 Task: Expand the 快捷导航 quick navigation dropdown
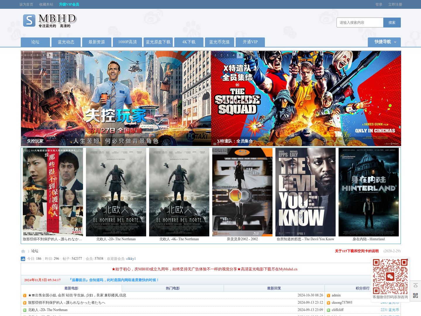[384, 42]
